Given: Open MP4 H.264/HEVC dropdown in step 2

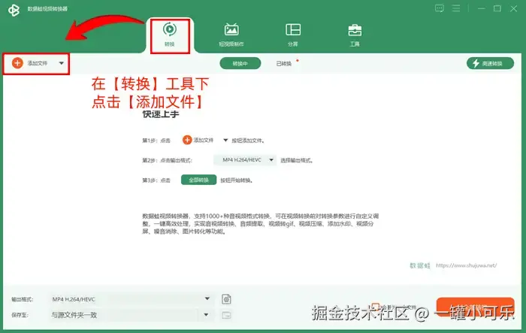Looking at the screenshot, I should point(245,160).
